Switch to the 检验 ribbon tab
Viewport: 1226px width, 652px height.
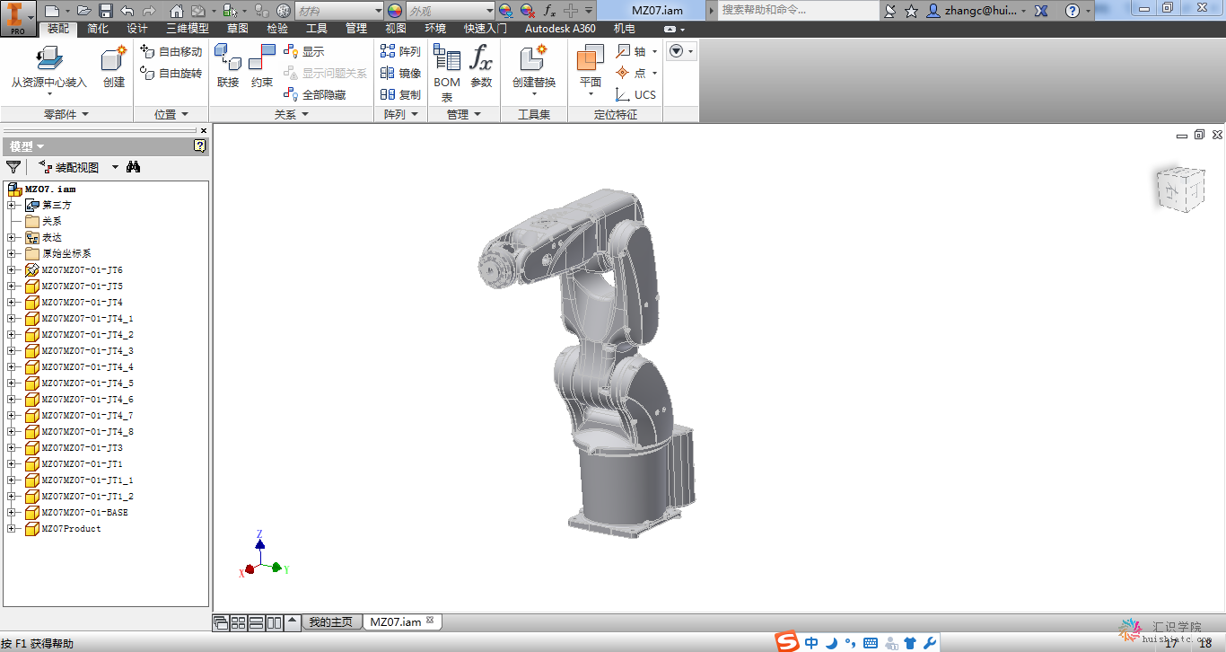pos(277,29)
